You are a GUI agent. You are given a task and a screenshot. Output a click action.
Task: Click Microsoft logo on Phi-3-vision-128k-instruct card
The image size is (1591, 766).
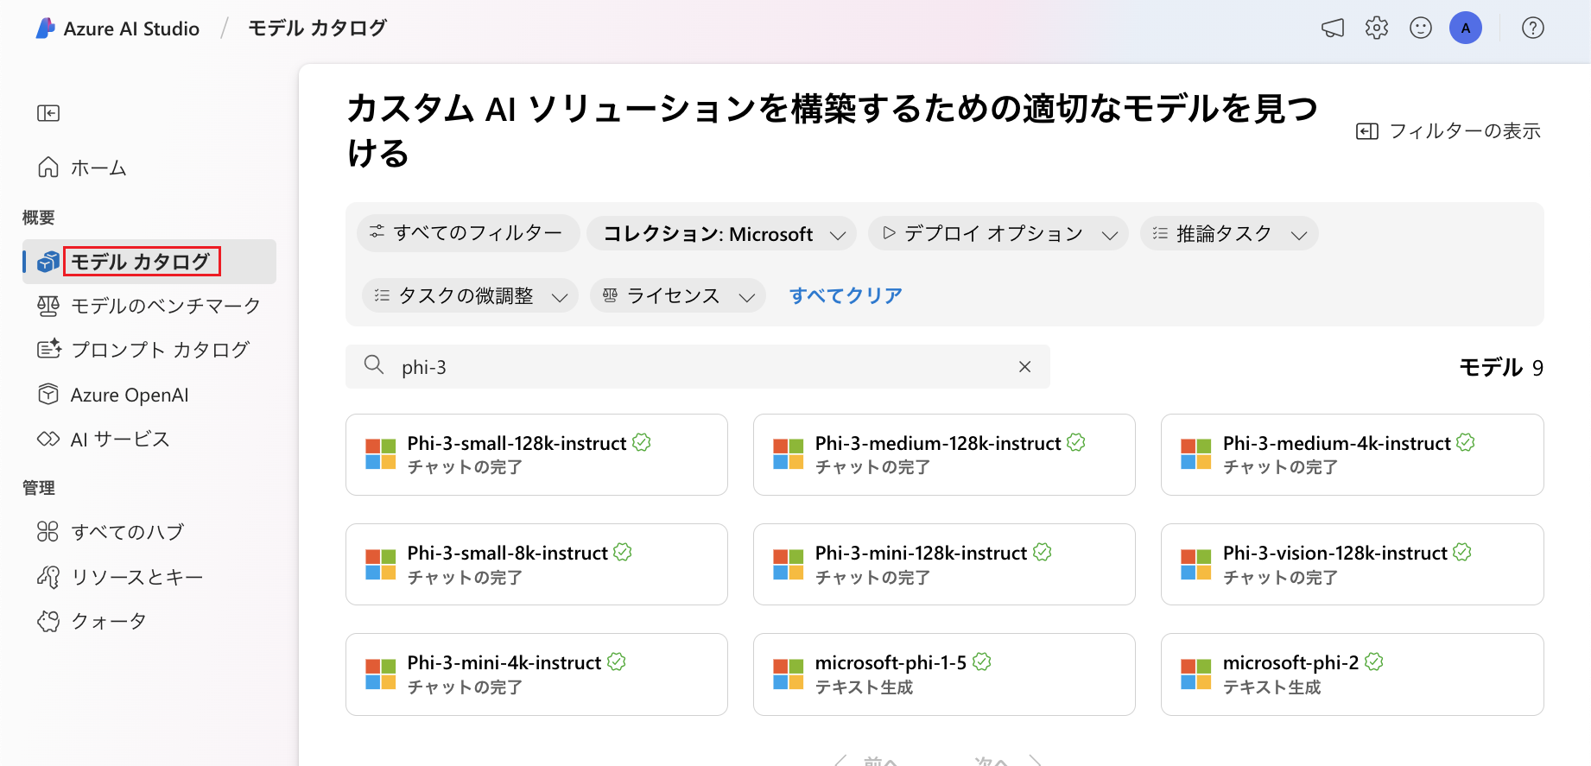coord(1196,565)
